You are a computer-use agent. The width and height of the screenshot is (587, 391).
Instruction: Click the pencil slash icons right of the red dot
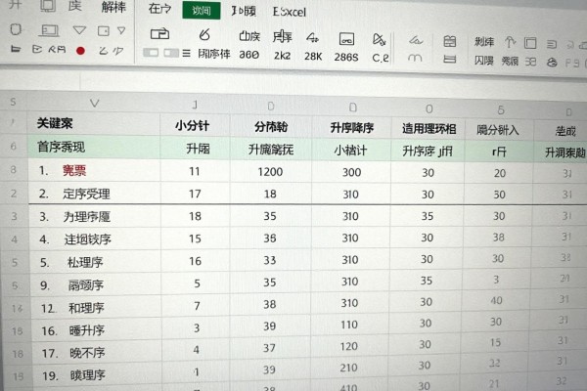(x=112, y=51)
